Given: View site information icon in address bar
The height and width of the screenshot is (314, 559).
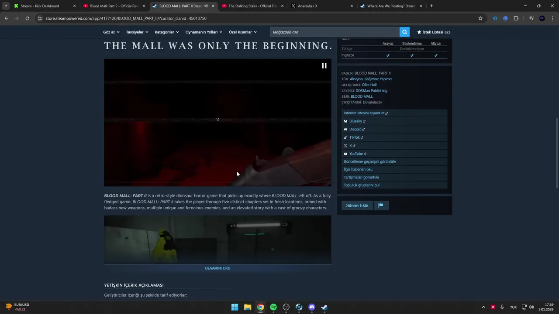Looking at the screenshot, I should point(40,18).
